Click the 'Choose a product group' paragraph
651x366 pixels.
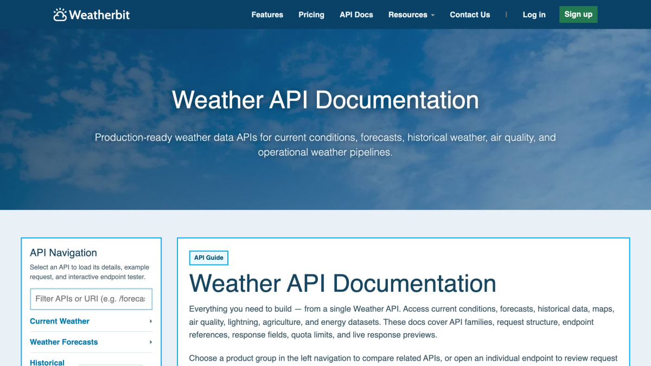[x=403, y=358]
